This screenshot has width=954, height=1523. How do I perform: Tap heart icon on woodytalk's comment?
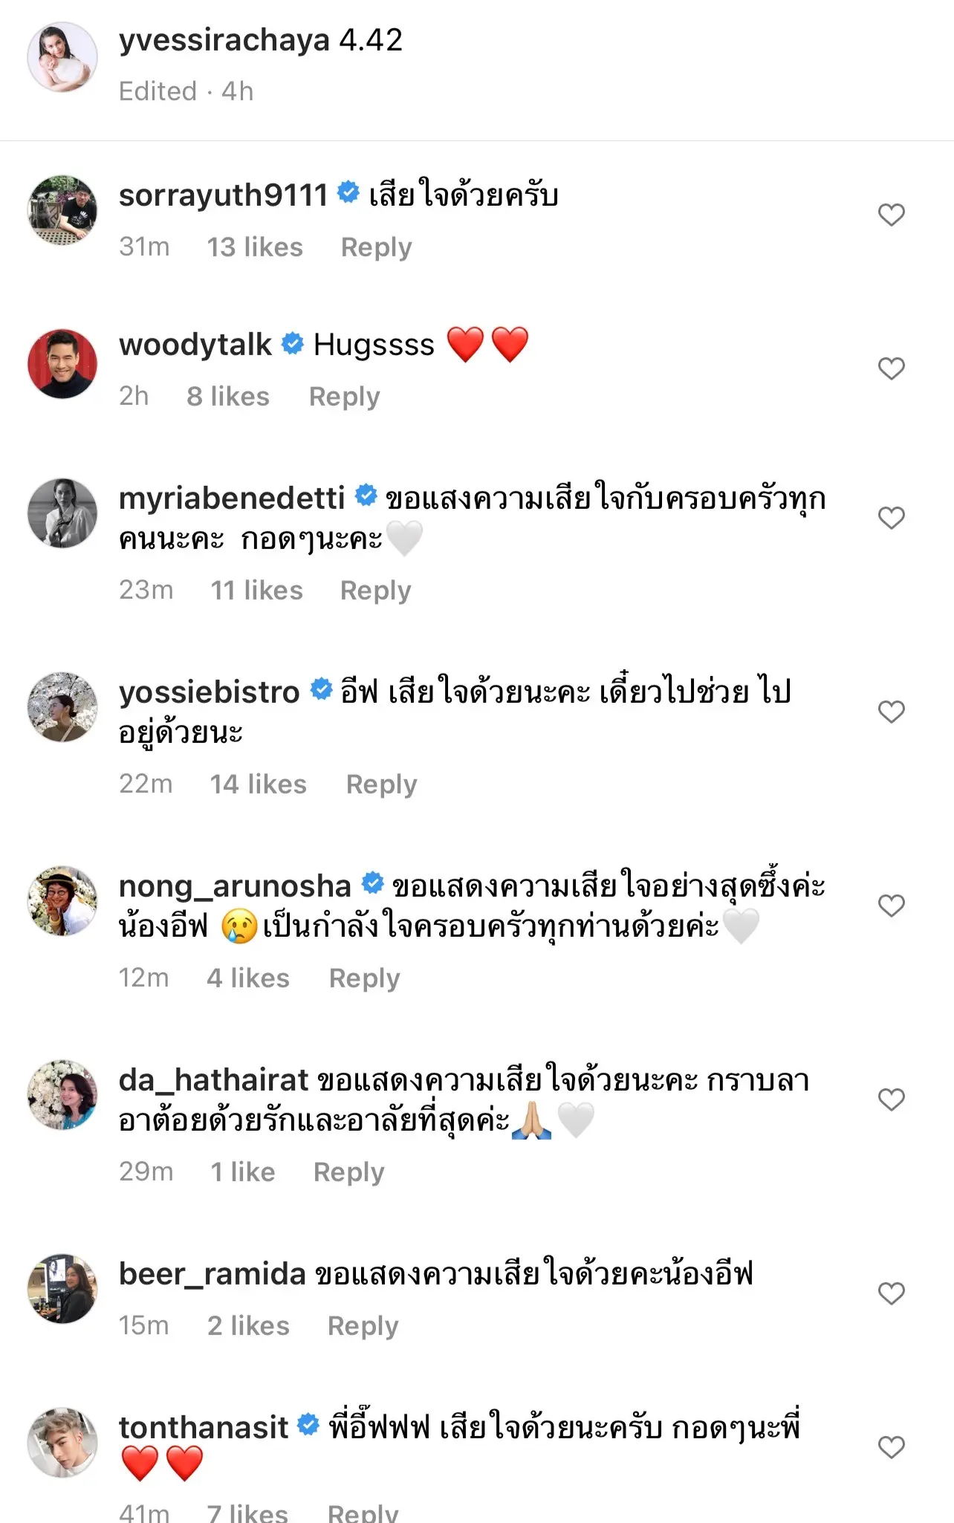[891, 368]
